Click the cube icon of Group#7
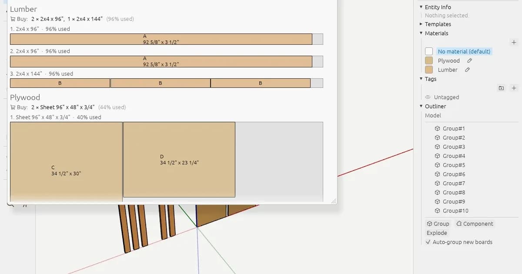This screenshot has height=274, width=522. coord(438,183)
